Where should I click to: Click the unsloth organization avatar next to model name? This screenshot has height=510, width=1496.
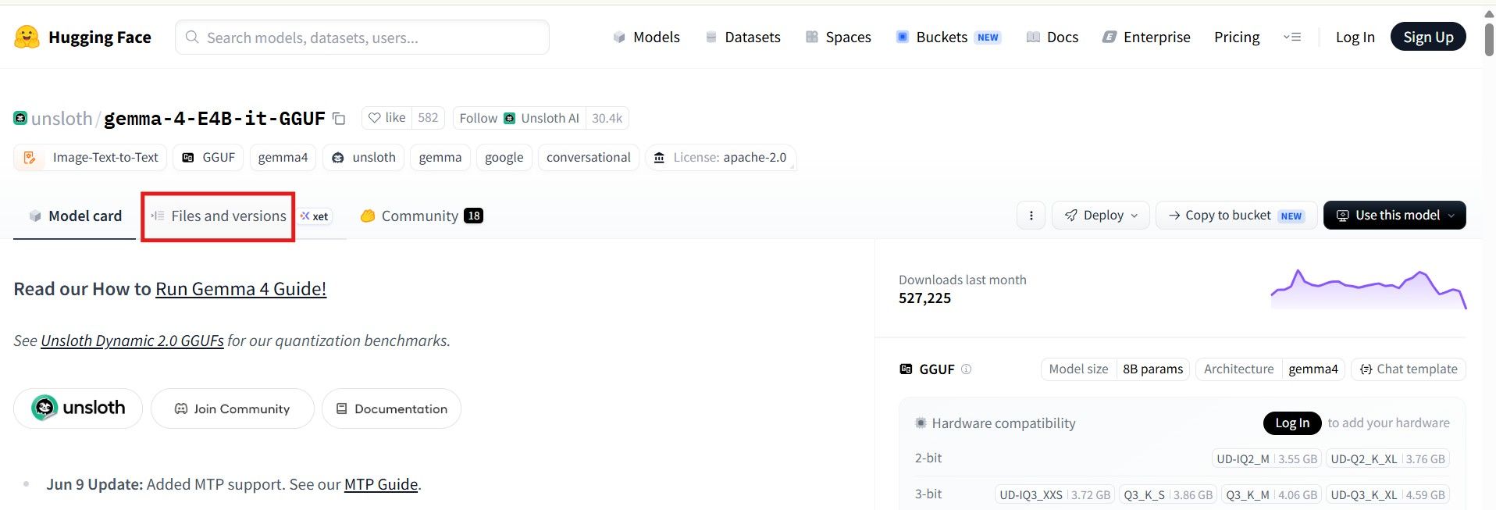point(20,118)
